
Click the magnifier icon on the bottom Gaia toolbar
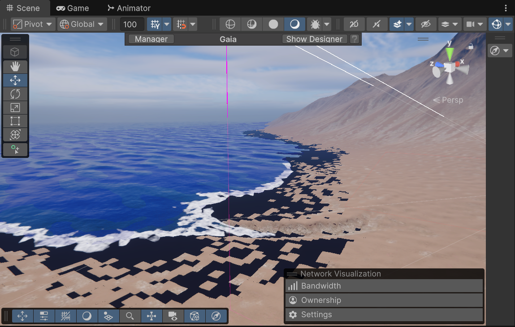pyautogui.click(x=130, y=316)
